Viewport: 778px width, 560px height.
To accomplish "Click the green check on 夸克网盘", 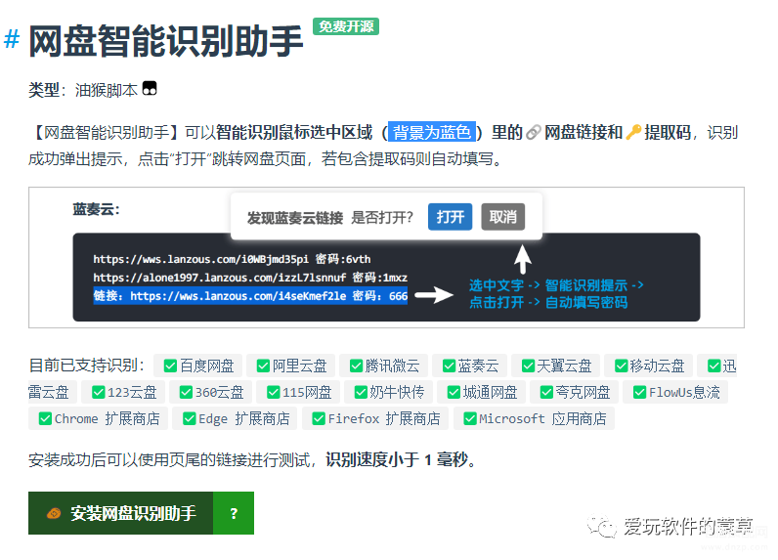I will [546, 392].
